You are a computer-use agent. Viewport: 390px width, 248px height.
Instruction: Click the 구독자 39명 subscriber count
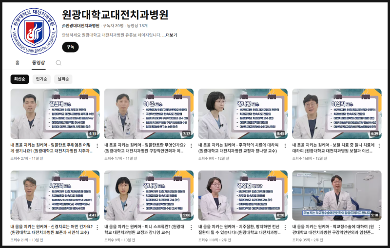click(x=113, y=26)
